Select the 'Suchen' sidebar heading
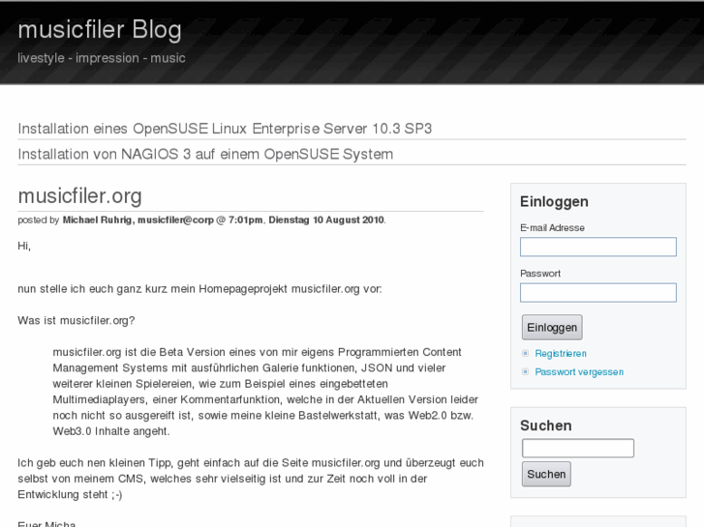The height and width of the screenshot is (527, 704). [545, 425]
